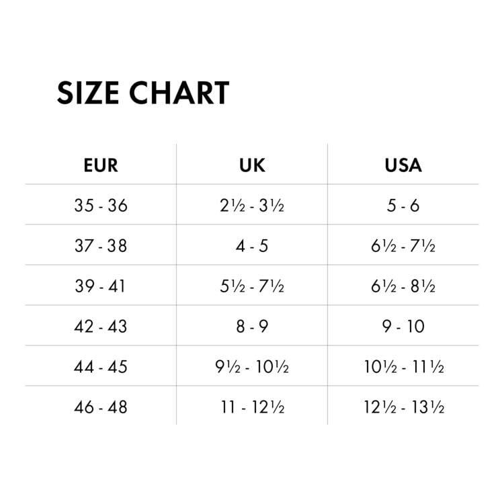
Task: Click the SIZE CHART title
Action: coord(143,93)
